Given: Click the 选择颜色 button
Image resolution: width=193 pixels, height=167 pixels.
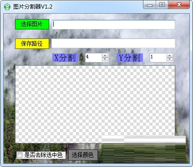Looking at the screenshot, I should click(x=83, y=155).
